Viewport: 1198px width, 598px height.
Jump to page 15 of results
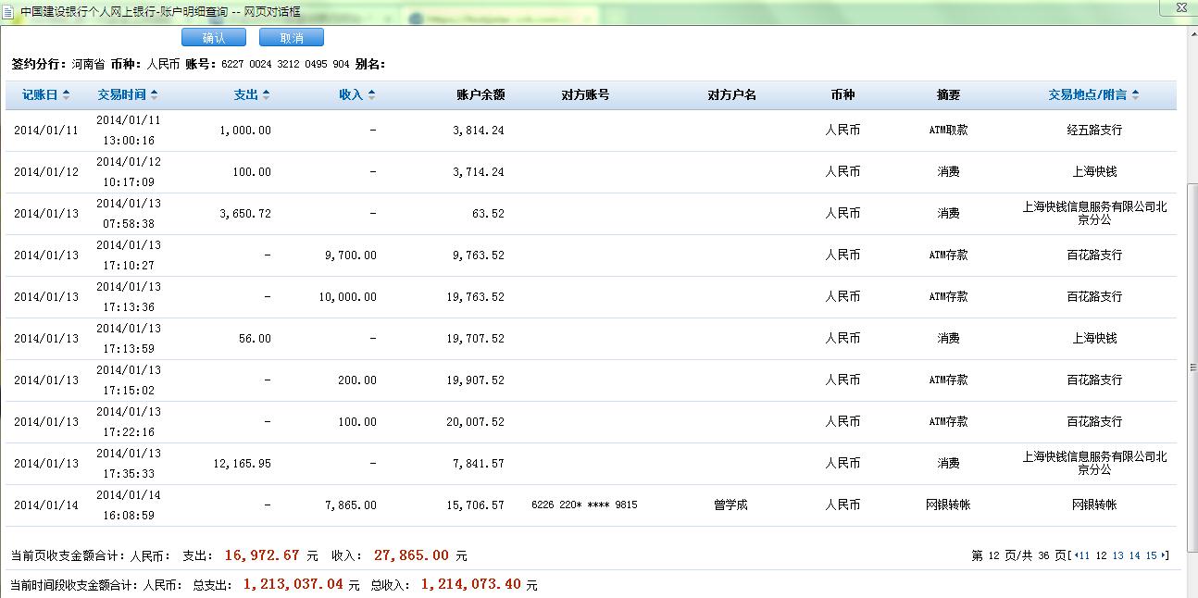pyautogui.click(x=1151, y=555)
